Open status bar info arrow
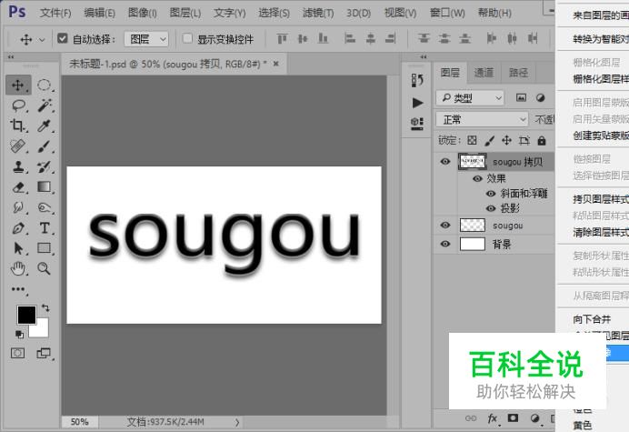 click(x=237, y=422)
